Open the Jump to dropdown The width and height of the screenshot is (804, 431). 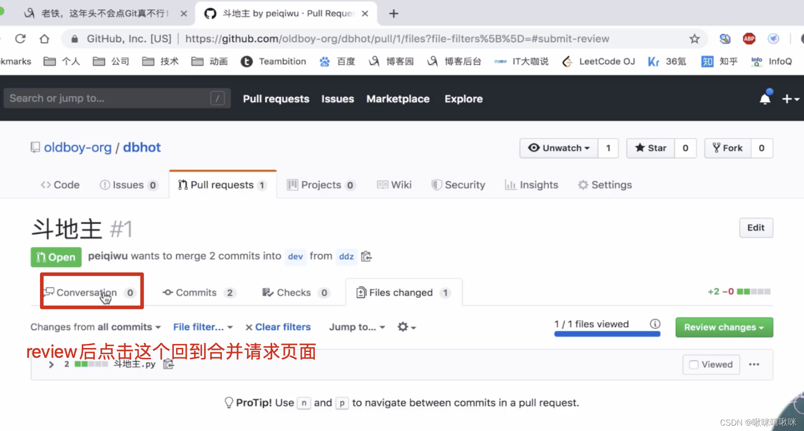[x=357, y=327]
